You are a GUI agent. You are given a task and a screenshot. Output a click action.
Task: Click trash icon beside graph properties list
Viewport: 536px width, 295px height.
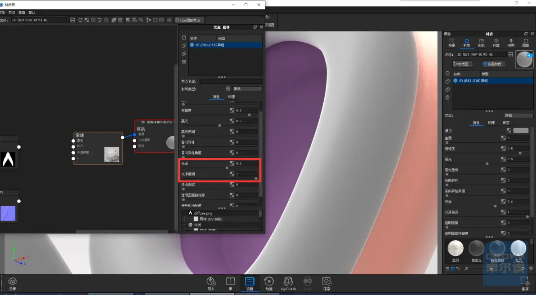184,62
